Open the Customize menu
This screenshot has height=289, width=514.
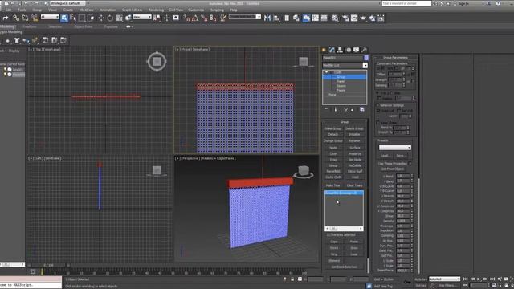(196, 10)
